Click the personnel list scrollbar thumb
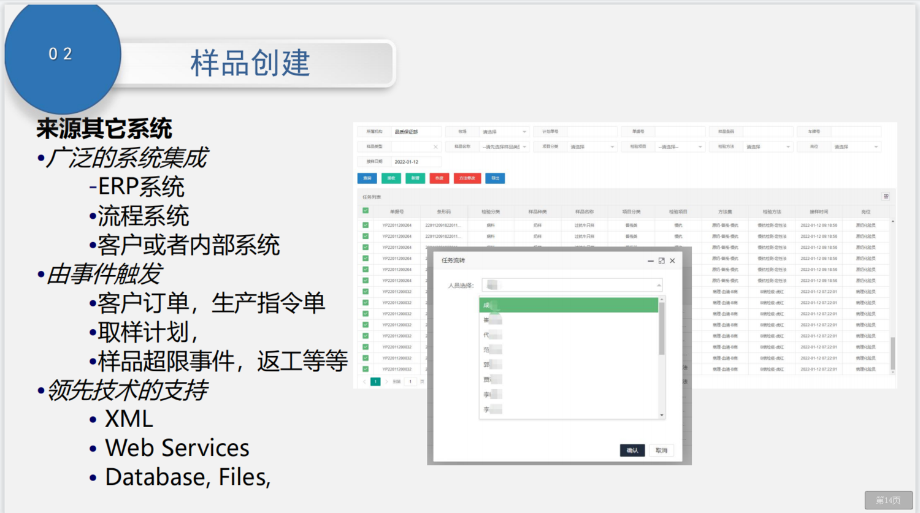The width and height of the screenshot is (920, 513). point(662,329)
